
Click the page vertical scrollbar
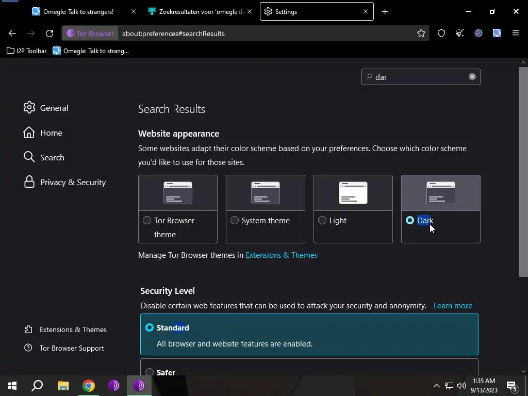(523, 172)
